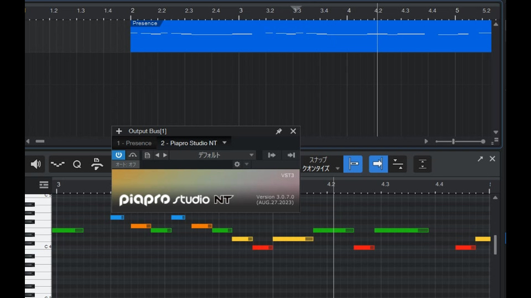Click the piano roll scroll up arrow

[x=495, y=198]
